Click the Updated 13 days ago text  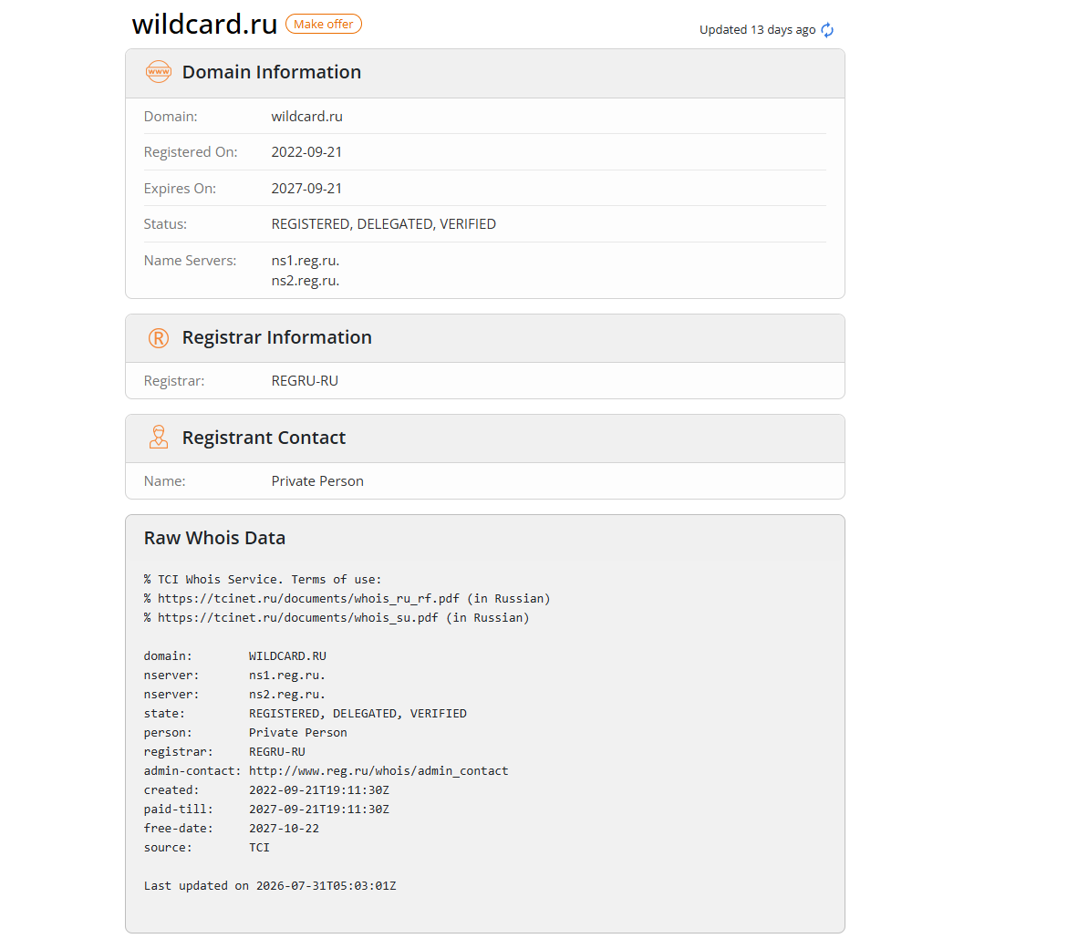[x=757, y=29]
